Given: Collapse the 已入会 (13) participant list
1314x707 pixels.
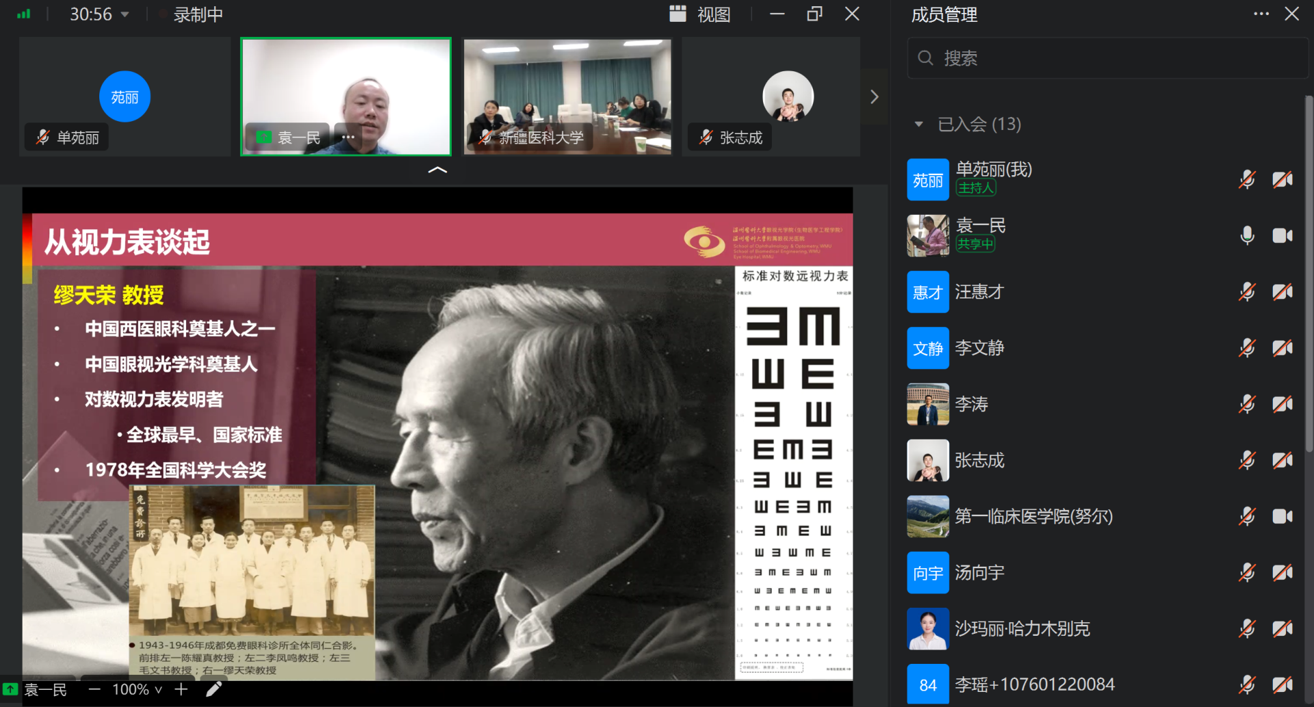Looking at the screenshot, I should pyautogui.click(x=919, y=124).
